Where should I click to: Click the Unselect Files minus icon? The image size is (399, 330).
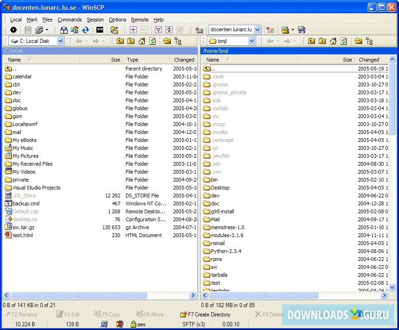pos(144,30)
